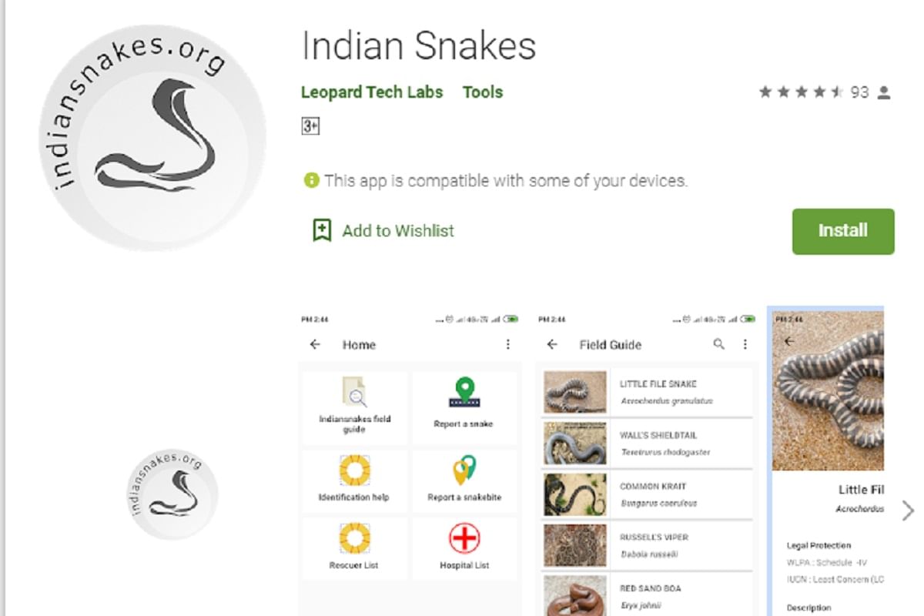Go back using Field Guide arrow

click(x=552, y=344)
